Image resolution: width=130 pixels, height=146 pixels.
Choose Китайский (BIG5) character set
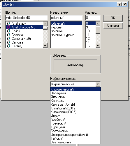(75, 112)
